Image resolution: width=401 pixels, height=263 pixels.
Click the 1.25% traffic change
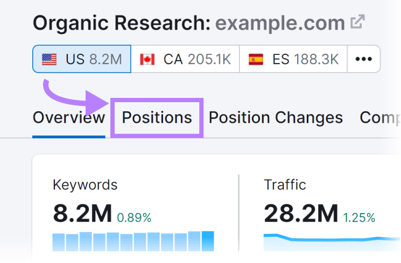[x=359, y=218]
